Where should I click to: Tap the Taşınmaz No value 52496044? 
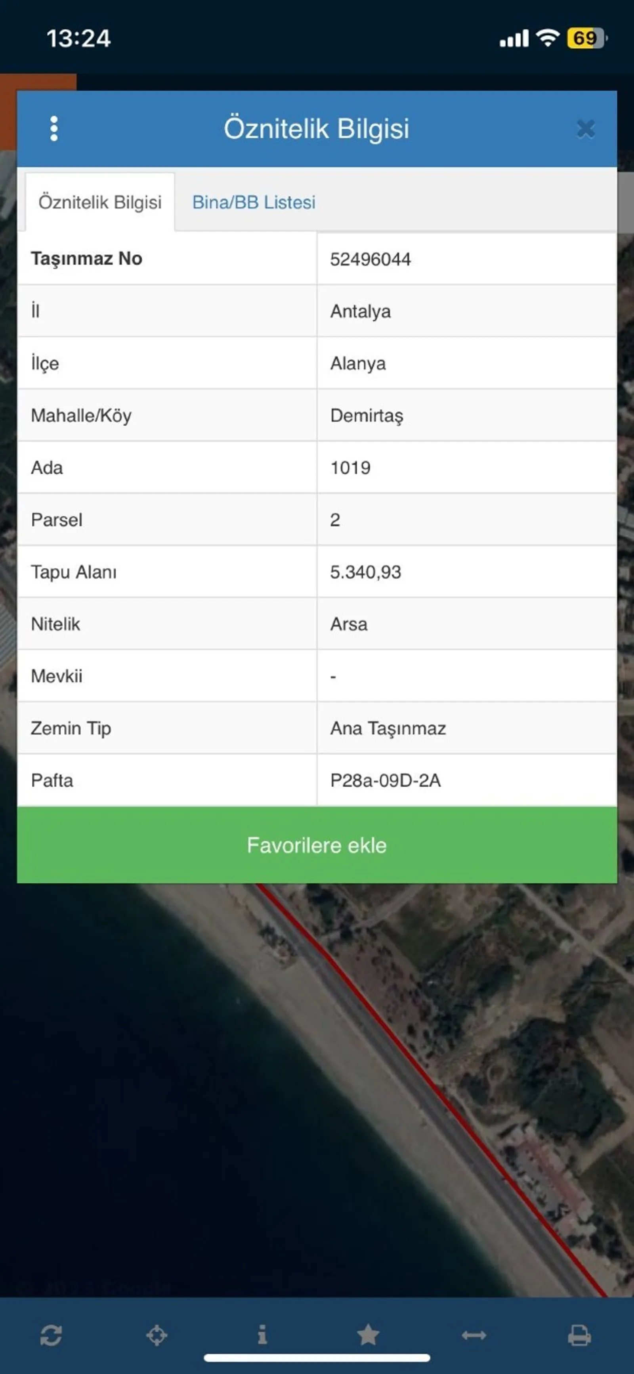[370, 260]
